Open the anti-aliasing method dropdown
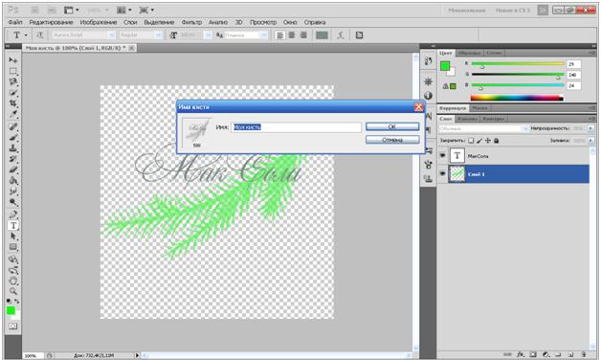This screenshot has width=601, height=360. (264, 35)
